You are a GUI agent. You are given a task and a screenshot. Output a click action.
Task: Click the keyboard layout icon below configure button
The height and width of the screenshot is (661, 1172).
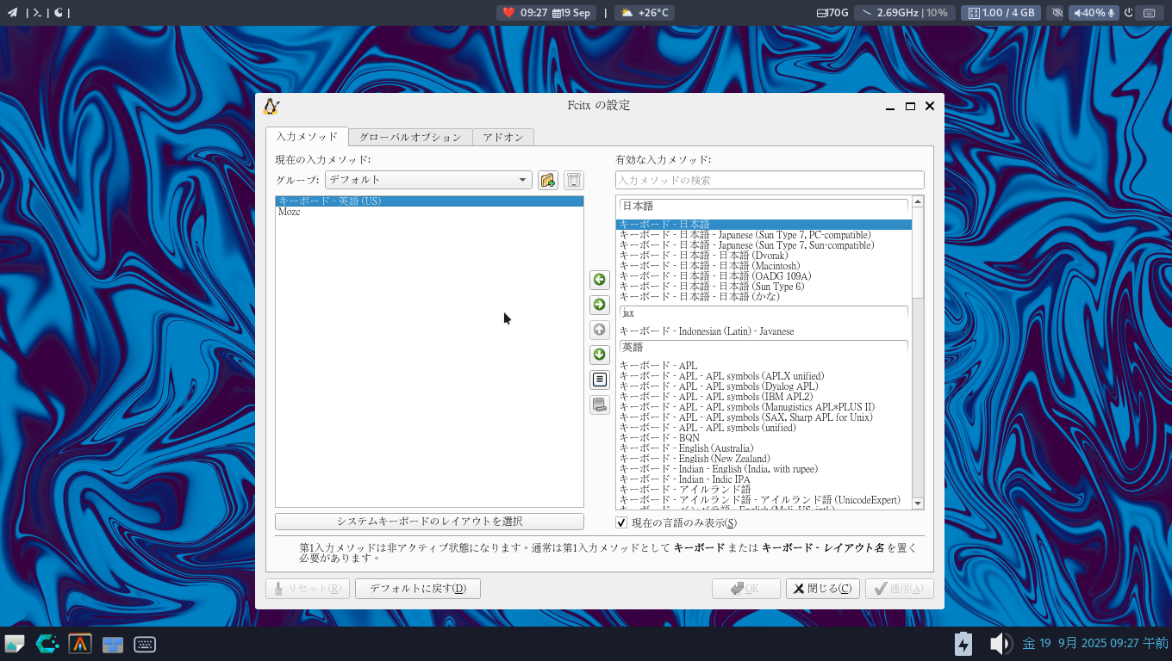pos(600,405)
